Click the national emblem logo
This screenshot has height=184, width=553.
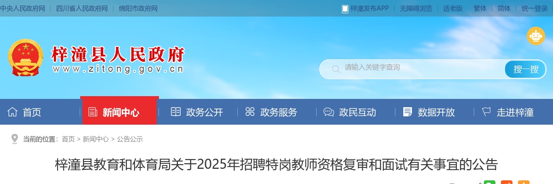coord(25,58)
